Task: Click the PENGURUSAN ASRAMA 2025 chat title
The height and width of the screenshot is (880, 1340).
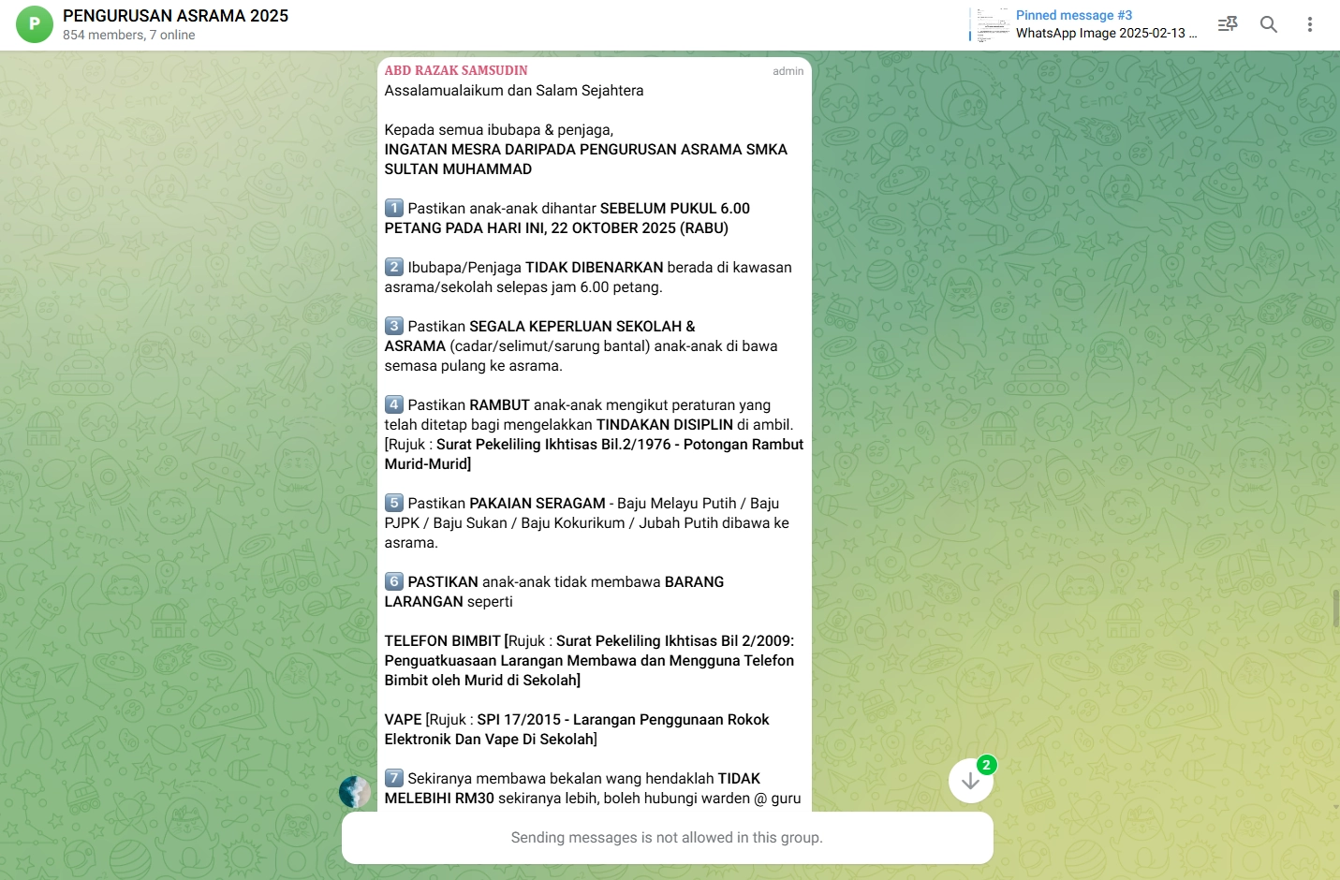Action: pyautogui.click(x=175, y=16)
